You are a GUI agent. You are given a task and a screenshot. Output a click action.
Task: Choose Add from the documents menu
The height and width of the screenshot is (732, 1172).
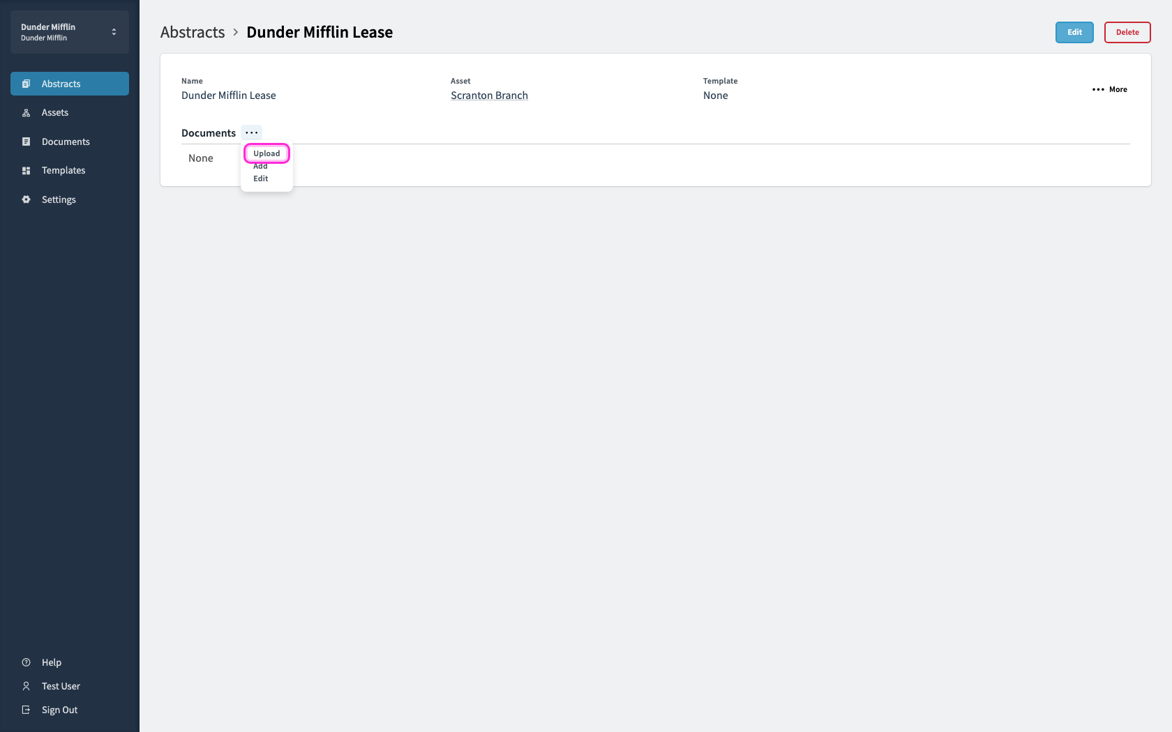coord(260,167)
